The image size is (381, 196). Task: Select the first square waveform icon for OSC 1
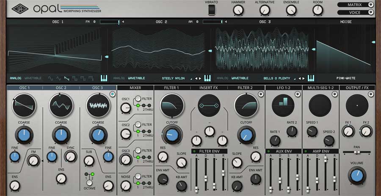pyautogui.click(x=75, y=78)
